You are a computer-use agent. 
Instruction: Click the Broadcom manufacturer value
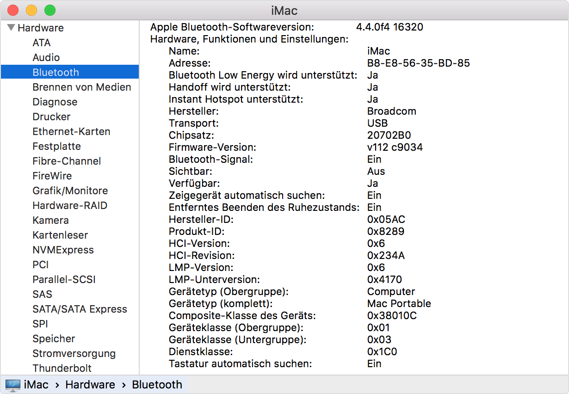392,111
